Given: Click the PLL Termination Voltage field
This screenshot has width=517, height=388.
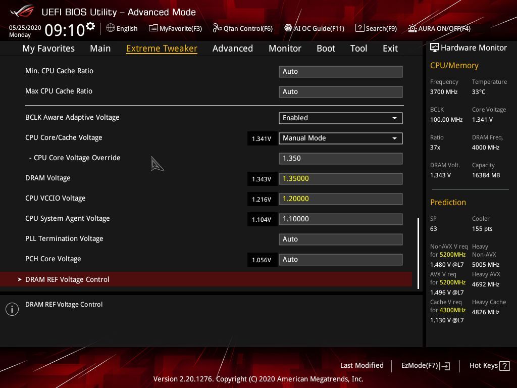Looking at the screenshot, I should (x=341, y=239).
